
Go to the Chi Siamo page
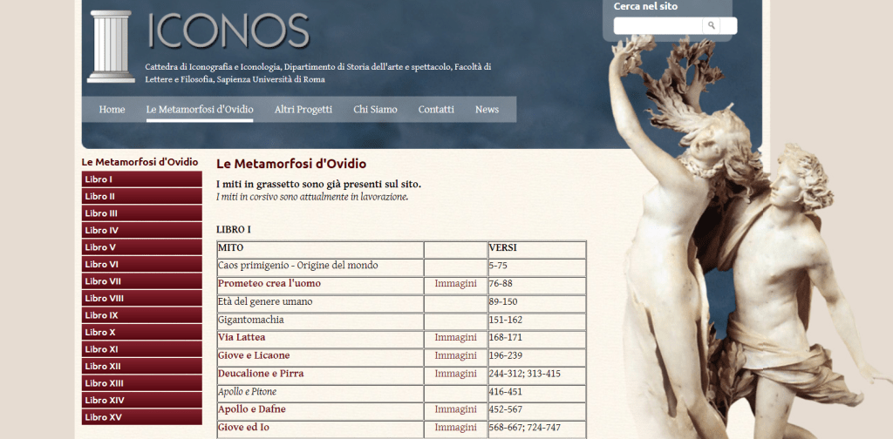tap(375, 110)
